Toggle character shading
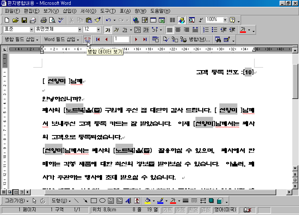Screen dimensions: 299x215 (x=146, y=30)
